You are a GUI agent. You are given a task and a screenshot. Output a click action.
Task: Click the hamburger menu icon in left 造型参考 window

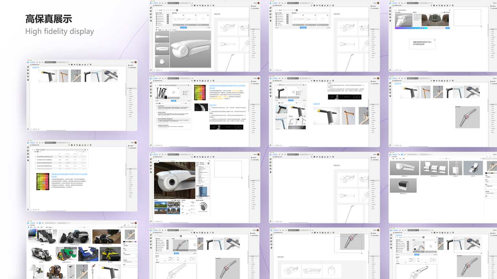(x=31, y=65)
